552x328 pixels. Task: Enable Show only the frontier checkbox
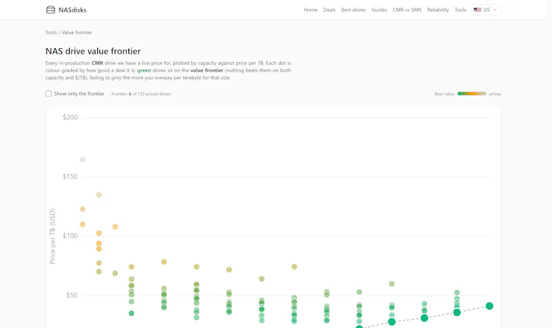(48, 94)
